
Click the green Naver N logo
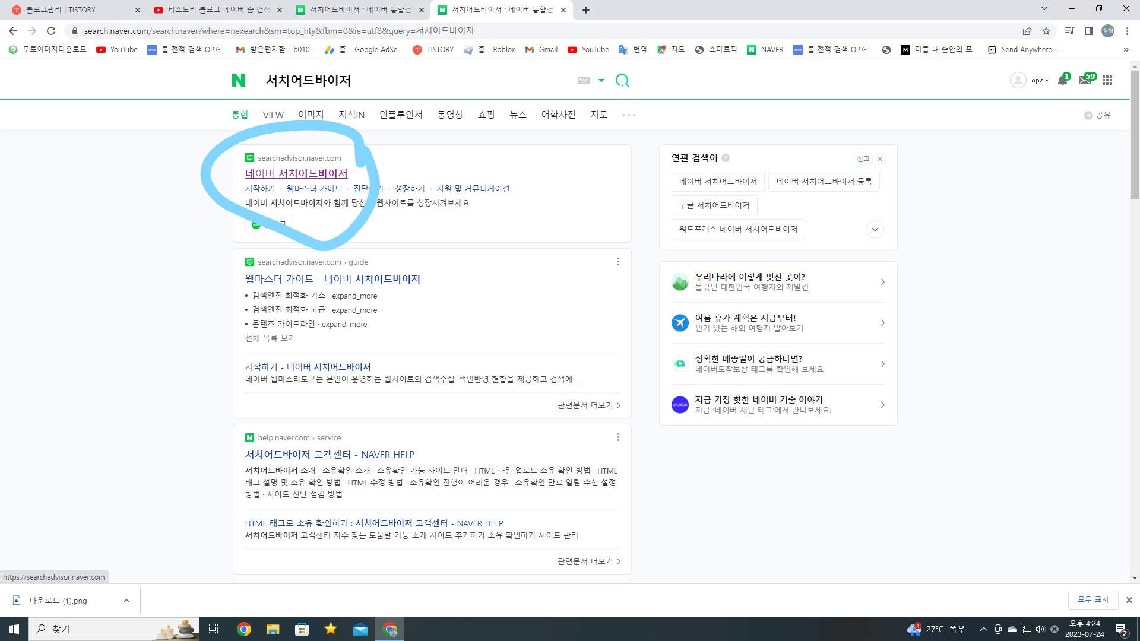tap(238, 80)
